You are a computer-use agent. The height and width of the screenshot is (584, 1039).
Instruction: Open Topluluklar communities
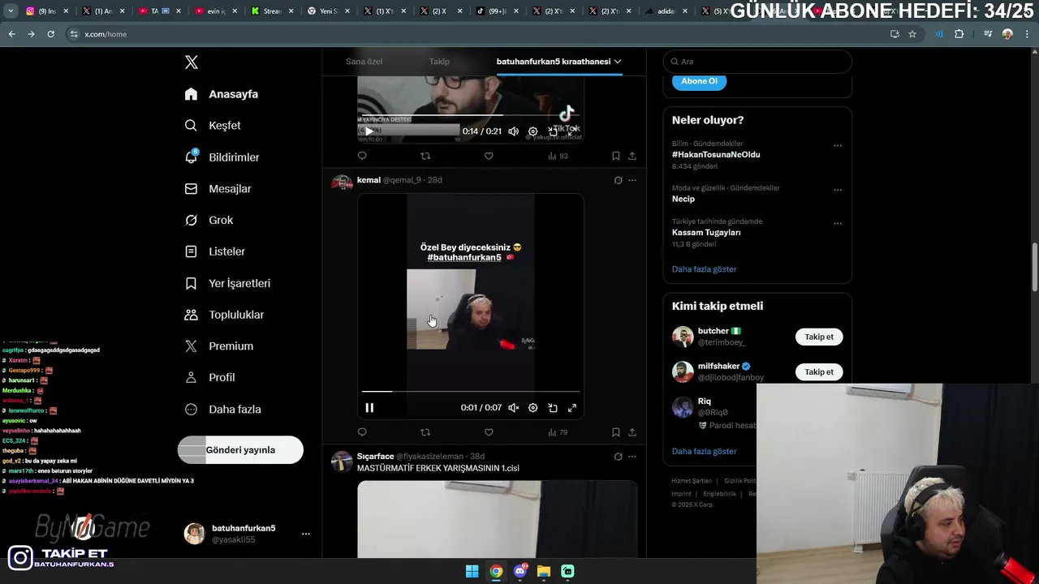pyautogui.click(x=224, y=315)
